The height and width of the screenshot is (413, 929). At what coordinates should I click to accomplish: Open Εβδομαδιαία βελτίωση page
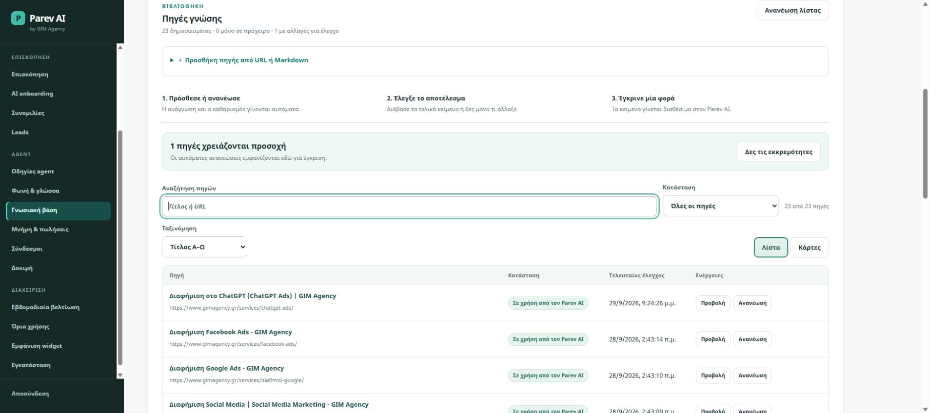(x=45, y=307)
